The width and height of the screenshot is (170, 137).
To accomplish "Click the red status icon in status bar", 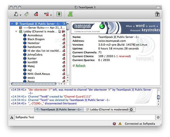I will (x=115, y=124).
